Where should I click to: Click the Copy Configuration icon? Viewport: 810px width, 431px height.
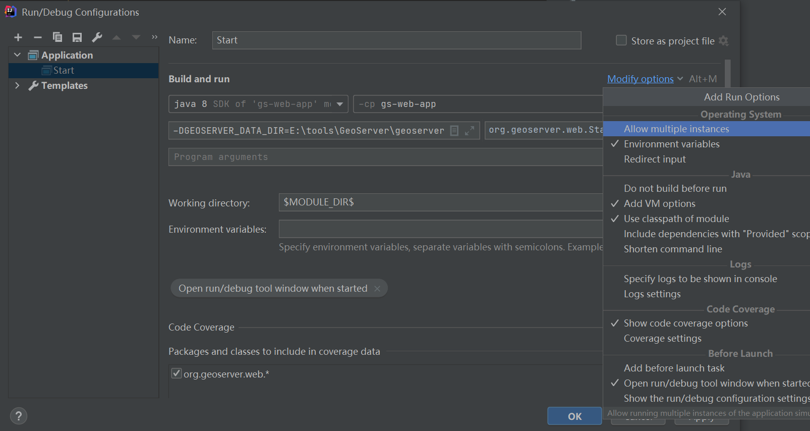coord(57,37)
